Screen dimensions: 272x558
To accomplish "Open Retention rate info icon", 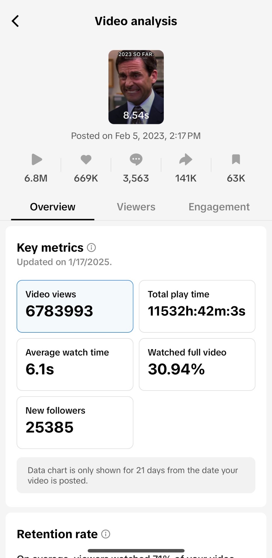I will [106, 534].
